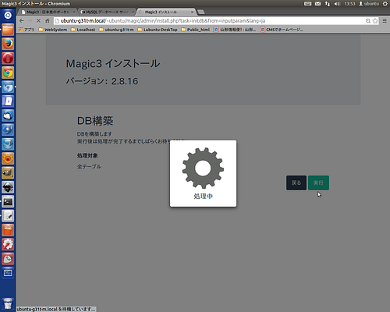Open the Localhost bookmark folder
The width and height of the screenshot is (390, 312).
pyautogui.click(x=83, y=30)
